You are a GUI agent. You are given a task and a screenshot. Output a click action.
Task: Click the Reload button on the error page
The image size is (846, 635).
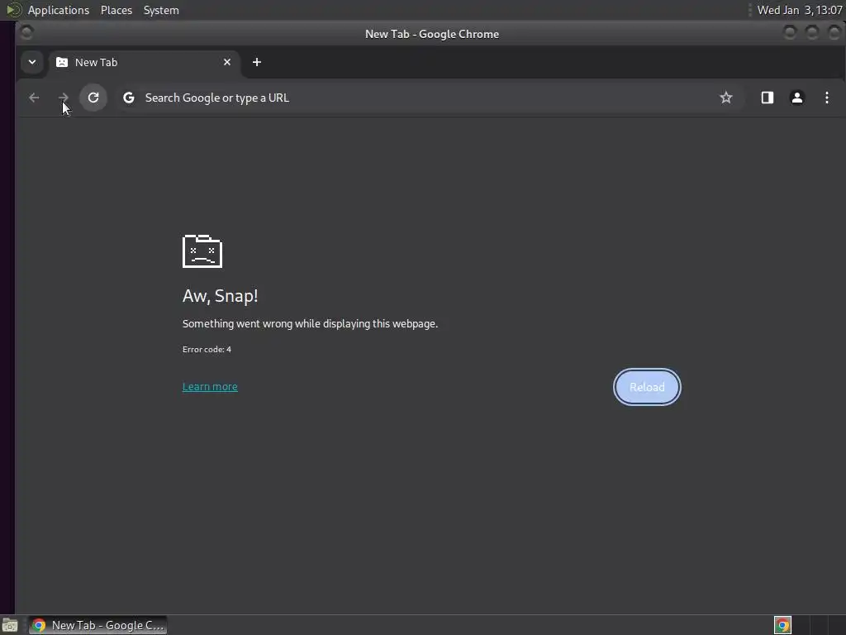[647, 387]
